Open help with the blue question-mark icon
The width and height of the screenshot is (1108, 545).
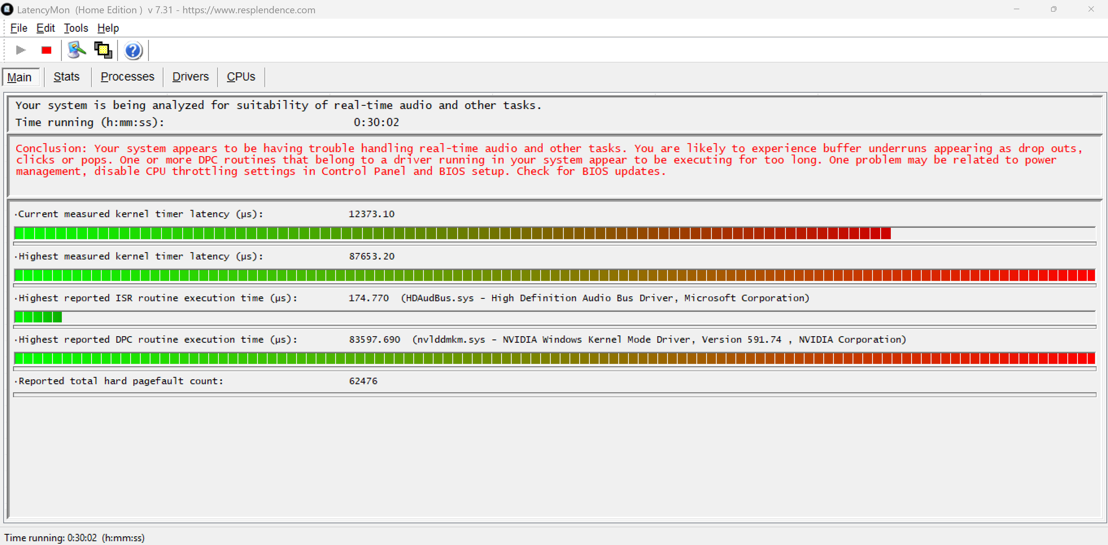133,51
